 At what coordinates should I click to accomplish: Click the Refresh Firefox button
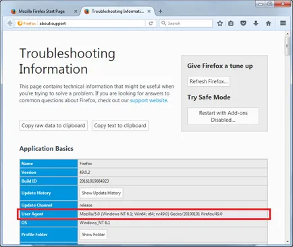point(209,81)
